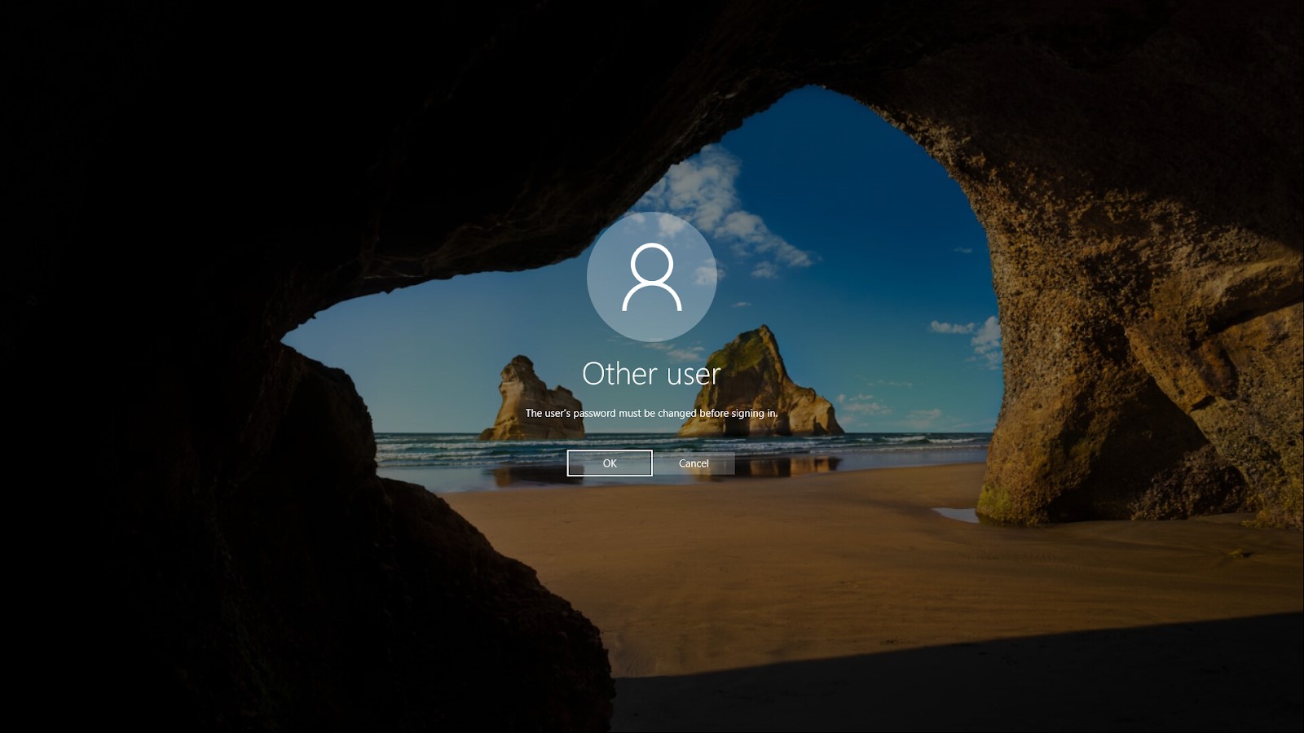Image resolution: width=1304 pixels, height=733 pixels.
Task: Click OK to change the password
Action: tap(610, 463)
